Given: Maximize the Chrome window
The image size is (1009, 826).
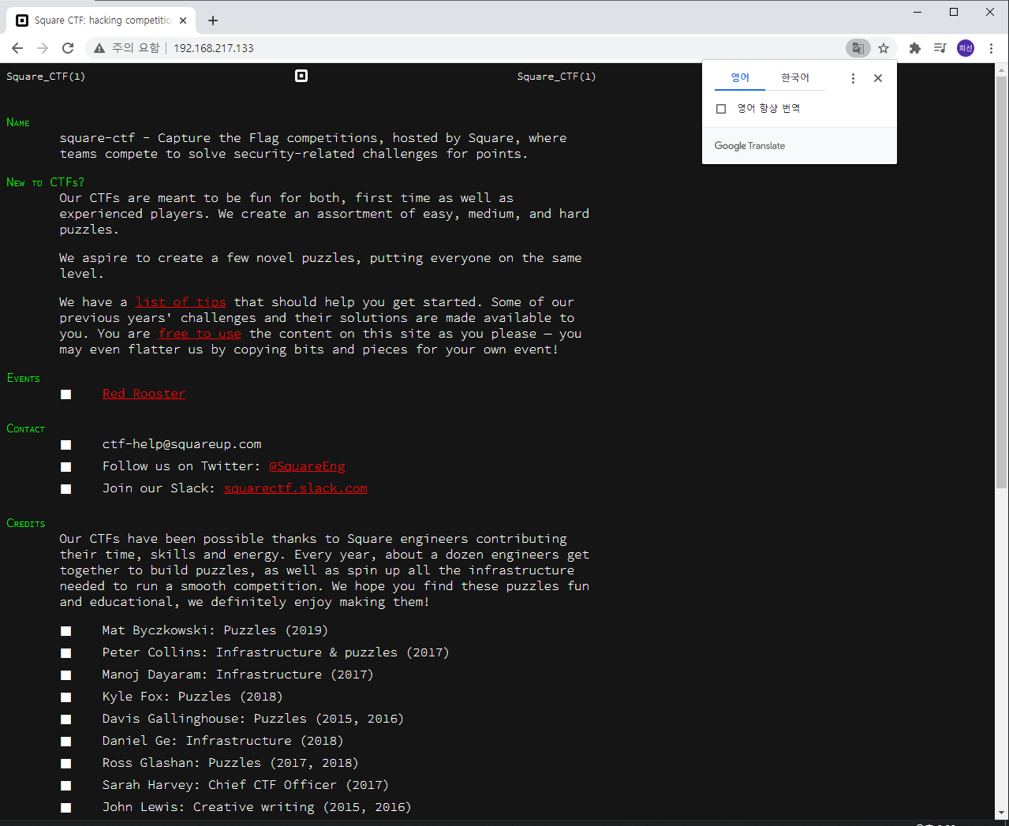Looking at the screenshot, I should click(x=954, y=12).
